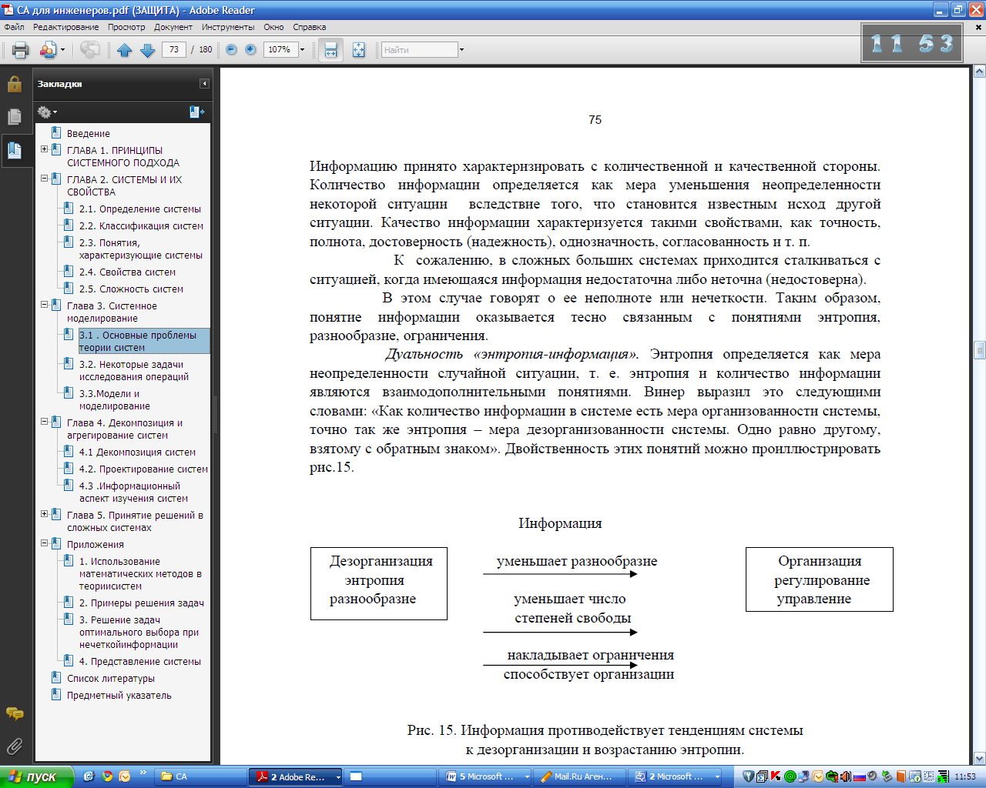
Task: Enable fit width scrolling mode
Action: pos(330,50)
